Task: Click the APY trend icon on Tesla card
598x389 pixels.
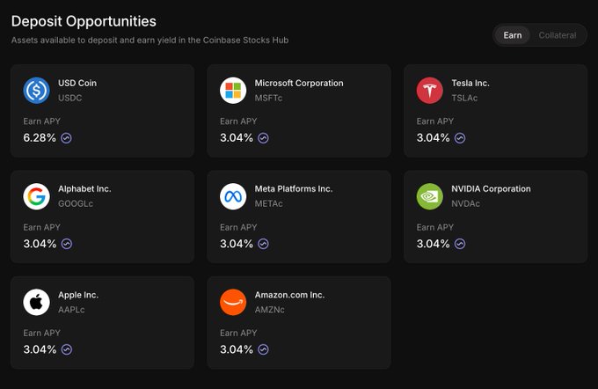Action: click(x=460, y=138)
